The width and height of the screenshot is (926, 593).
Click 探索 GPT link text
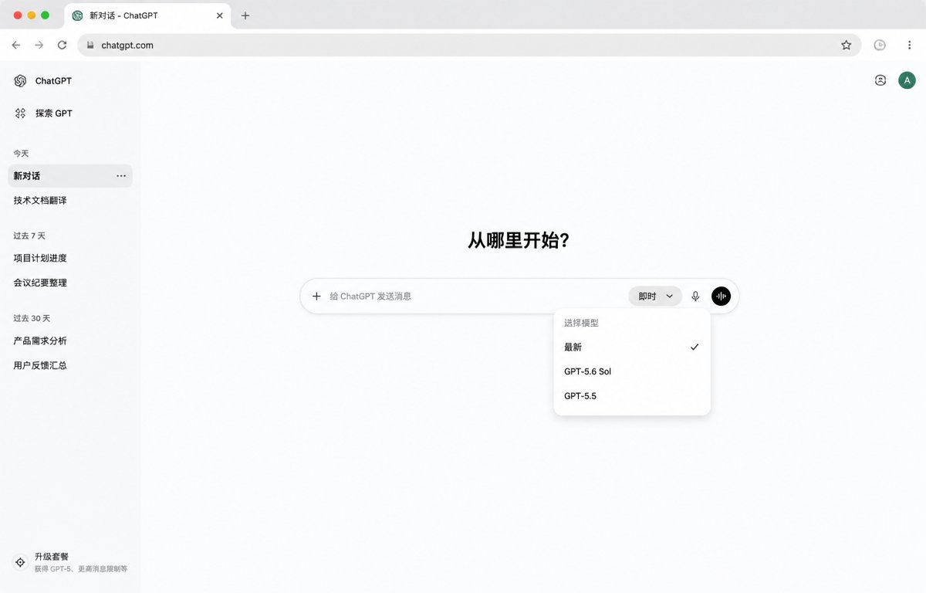(54, 114)
